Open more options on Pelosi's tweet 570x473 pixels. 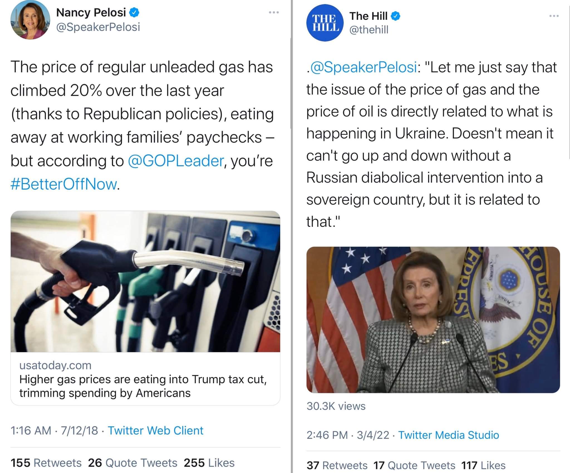click(x=274, y=13)
